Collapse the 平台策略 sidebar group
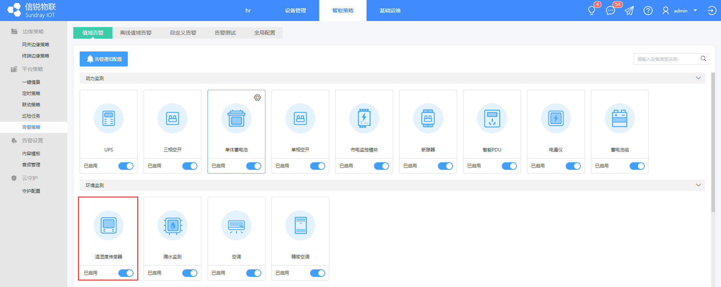Image resolution: width=721 pixels, height=287 pixels. coord(33,69)
